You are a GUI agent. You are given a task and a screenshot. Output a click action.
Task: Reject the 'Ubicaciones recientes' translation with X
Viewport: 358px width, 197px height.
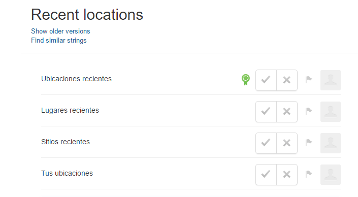287,80
